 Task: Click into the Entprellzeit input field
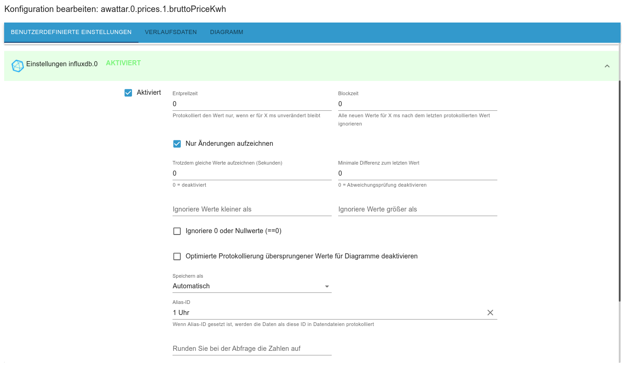pyautogui.click(x=252, y=104)
